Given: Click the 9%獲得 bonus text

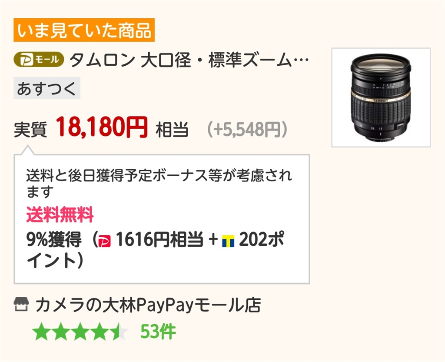Looking at the screenshot, I should click(54, 240).
